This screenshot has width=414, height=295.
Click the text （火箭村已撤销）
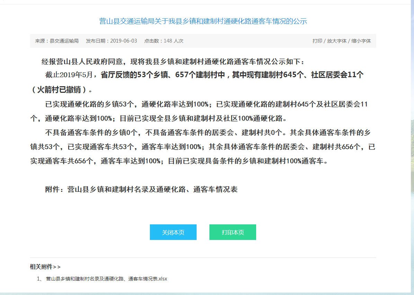(x=61, y=90)
